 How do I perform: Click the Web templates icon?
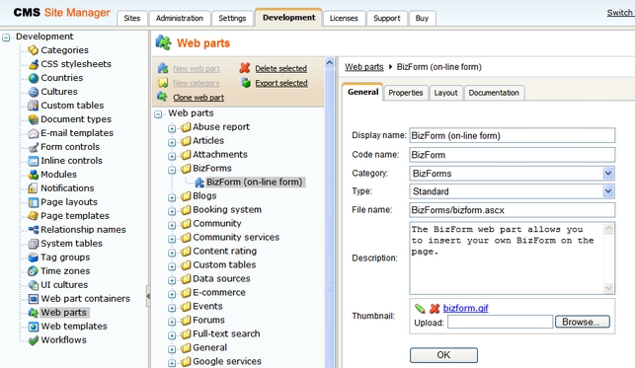pos(34,327)
